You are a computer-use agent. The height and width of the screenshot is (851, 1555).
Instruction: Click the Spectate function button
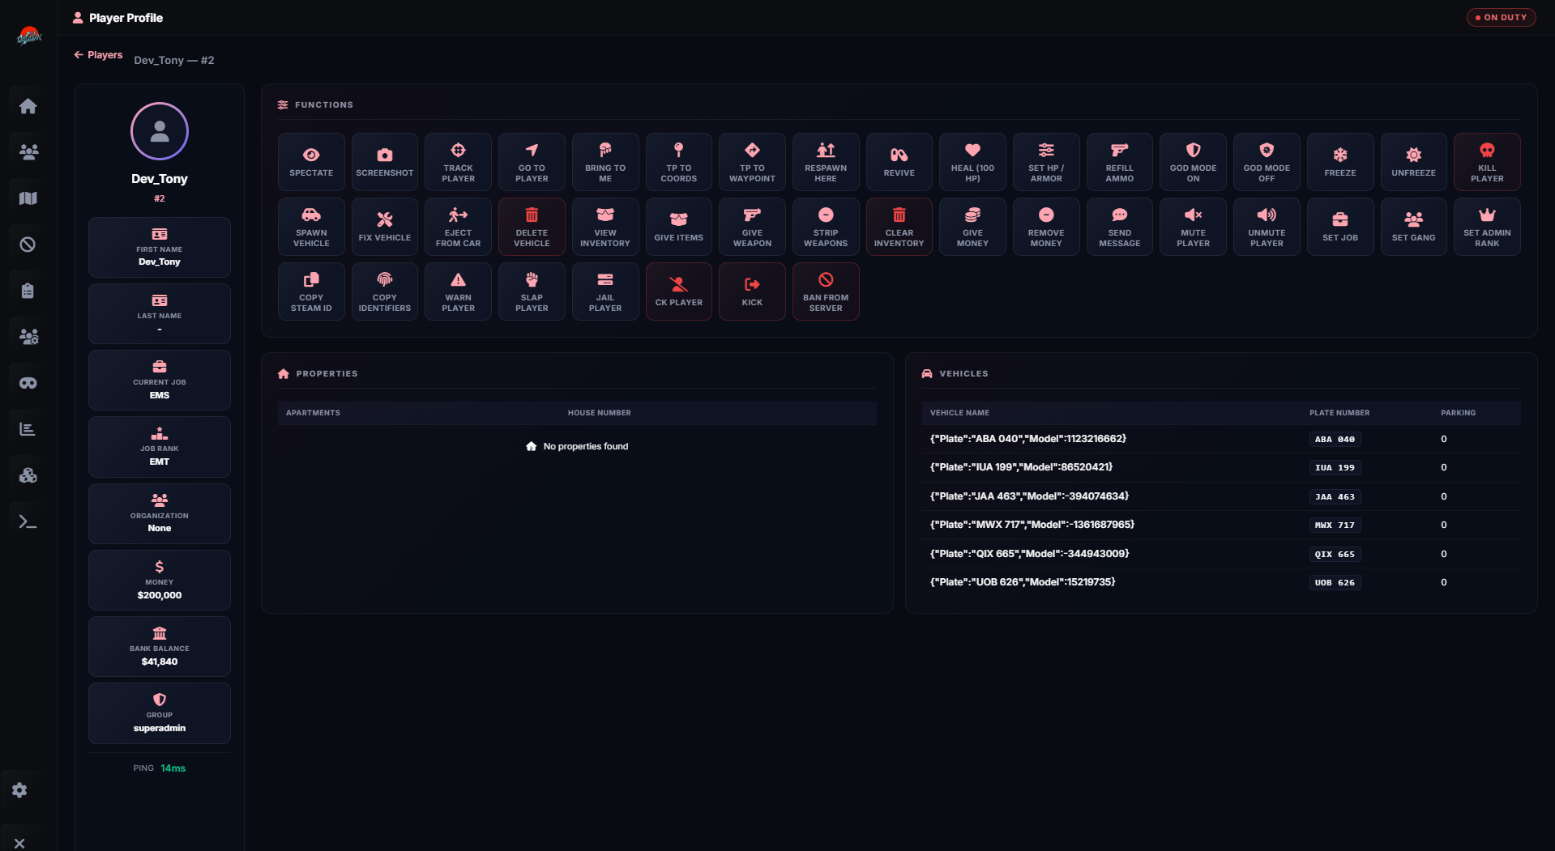click(x=311, y=162)
